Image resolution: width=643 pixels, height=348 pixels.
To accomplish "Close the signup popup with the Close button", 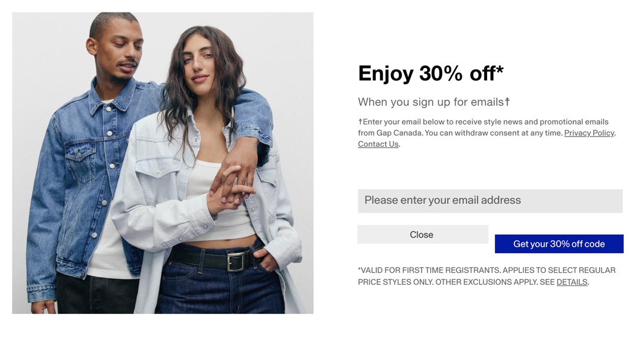I will 423,234.
